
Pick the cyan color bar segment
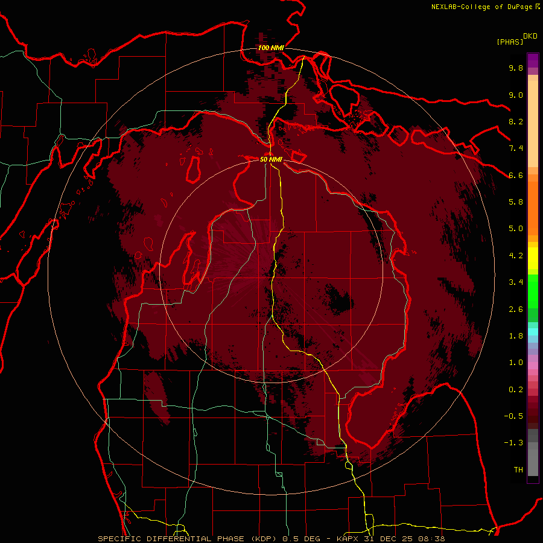[x=533, y=331]
